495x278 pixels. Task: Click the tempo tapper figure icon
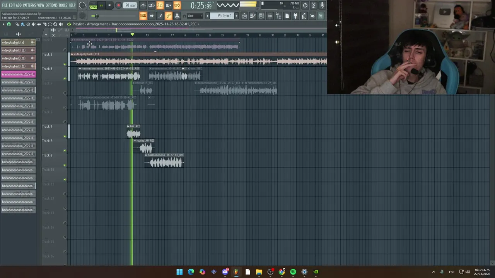pos(304,16)
